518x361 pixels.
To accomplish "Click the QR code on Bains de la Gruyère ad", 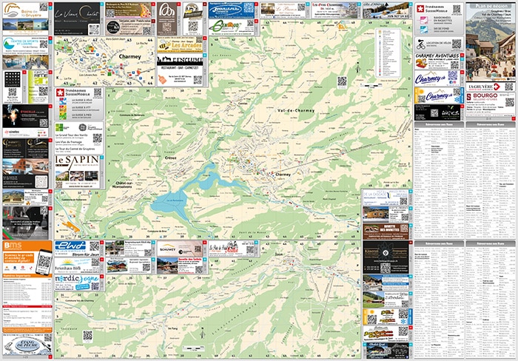I will (x=44, y=7).
